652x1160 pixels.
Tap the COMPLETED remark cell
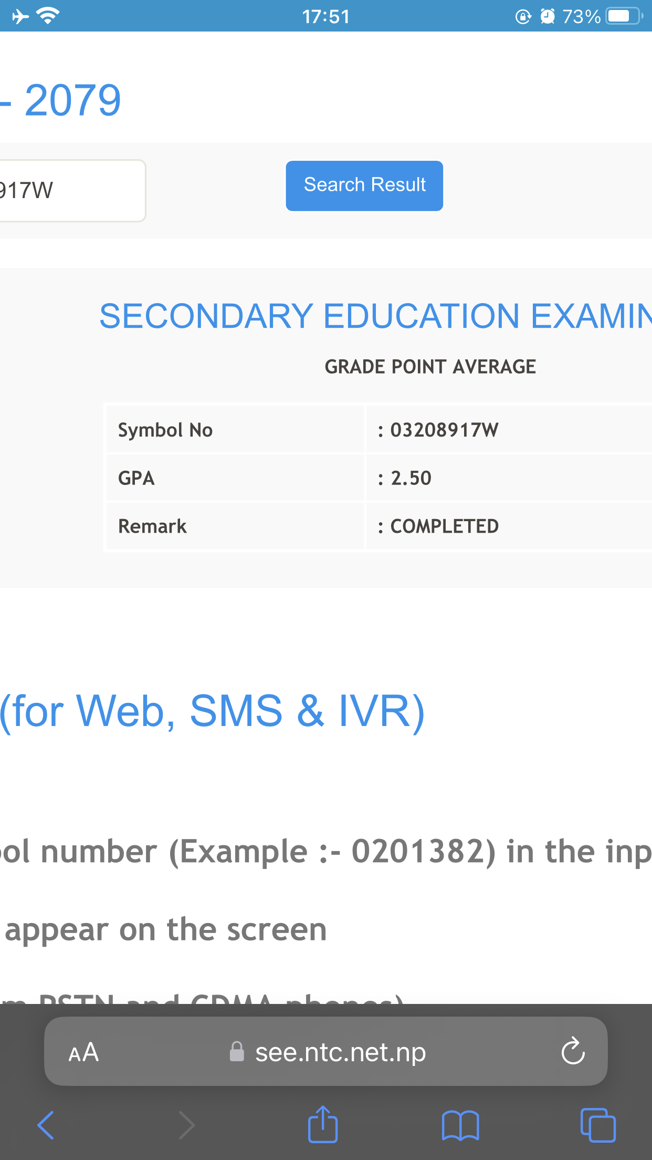click(444, 526)
